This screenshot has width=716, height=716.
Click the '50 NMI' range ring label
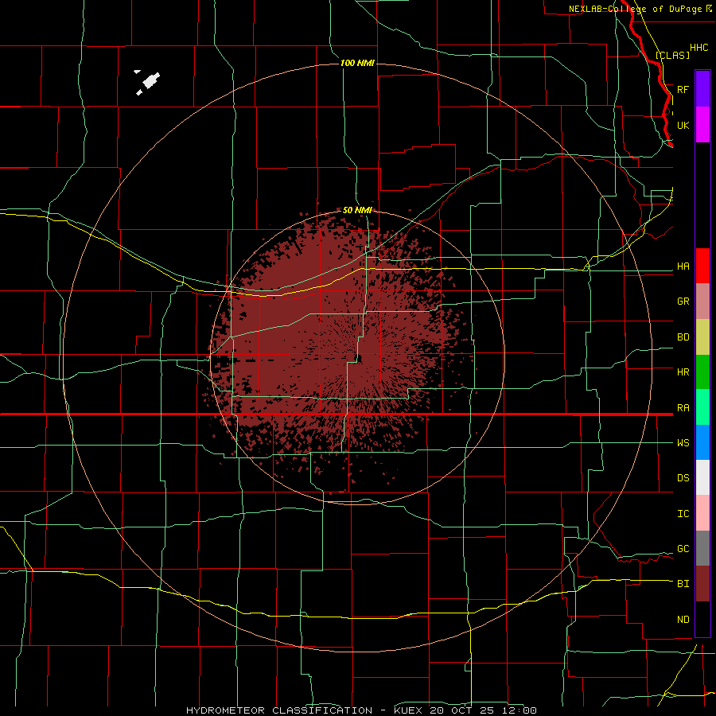(x=357, y=210)
